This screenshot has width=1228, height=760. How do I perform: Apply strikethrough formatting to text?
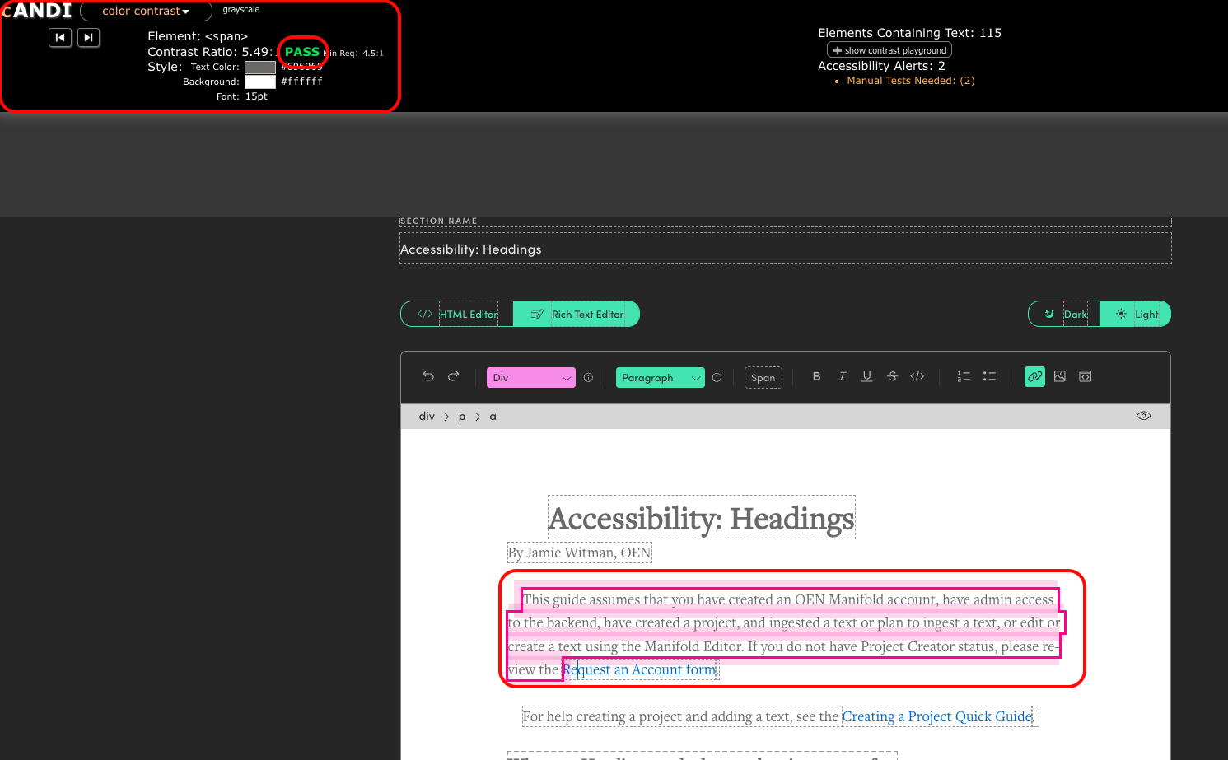point(892,376)
